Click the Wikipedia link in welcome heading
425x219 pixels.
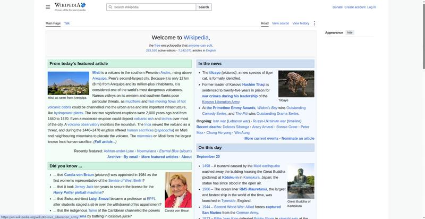tap(196, 37)
